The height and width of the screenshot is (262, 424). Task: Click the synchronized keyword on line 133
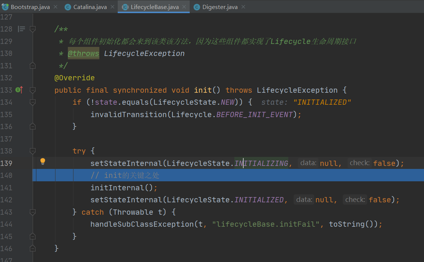point(140,90)
